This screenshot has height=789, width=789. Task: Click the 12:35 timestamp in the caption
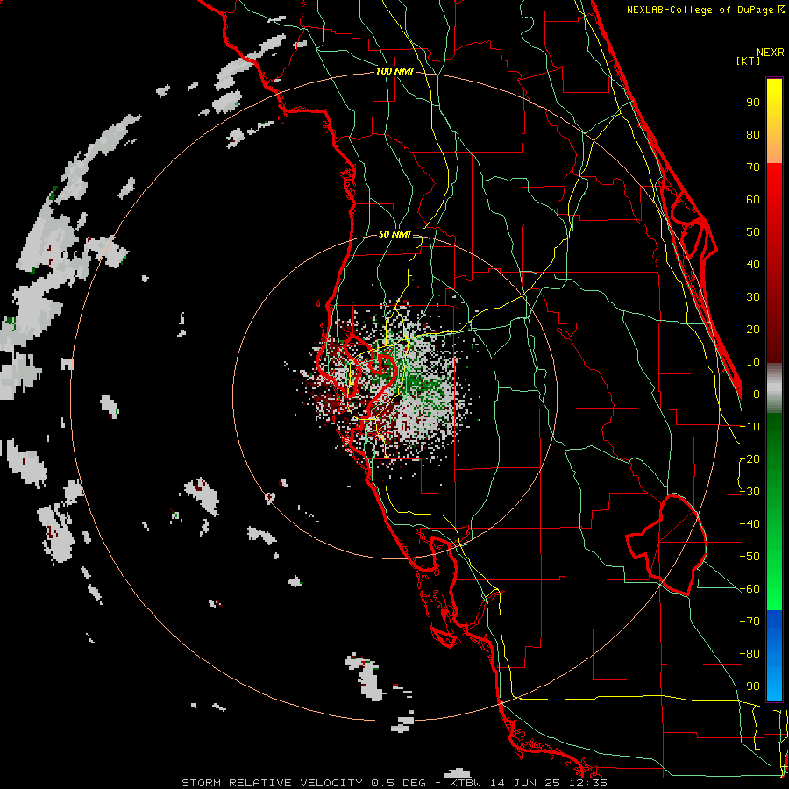(x=587, y=783)
